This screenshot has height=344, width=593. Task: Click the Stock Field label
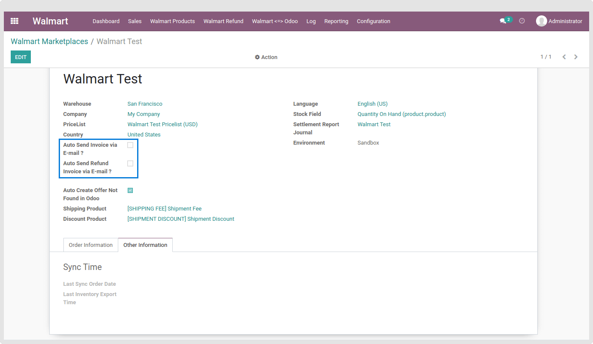click(x=307, y=114)
